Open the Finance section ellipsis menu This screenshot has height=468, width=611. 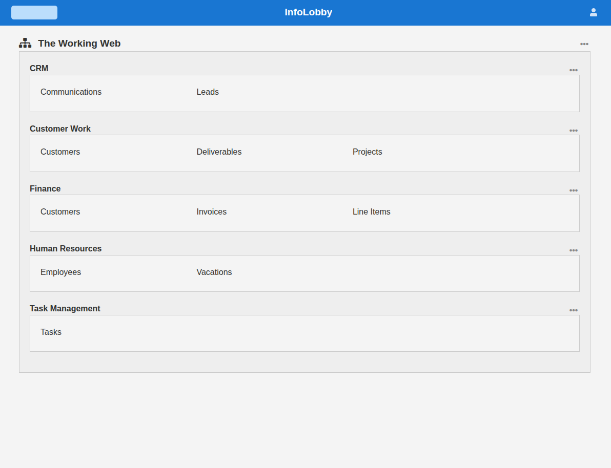tap(573, 190)
